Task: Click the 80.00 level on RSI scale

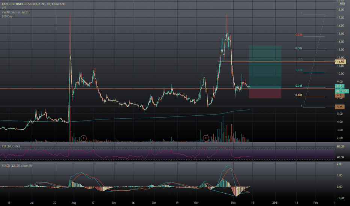Action: [340, 146]
